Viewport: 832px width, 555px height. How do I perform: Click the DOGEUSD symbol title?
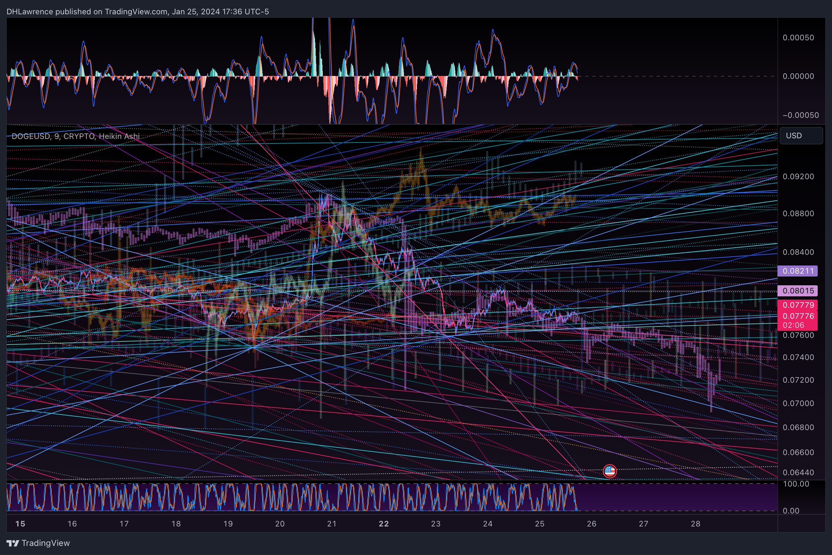(76, 136)
